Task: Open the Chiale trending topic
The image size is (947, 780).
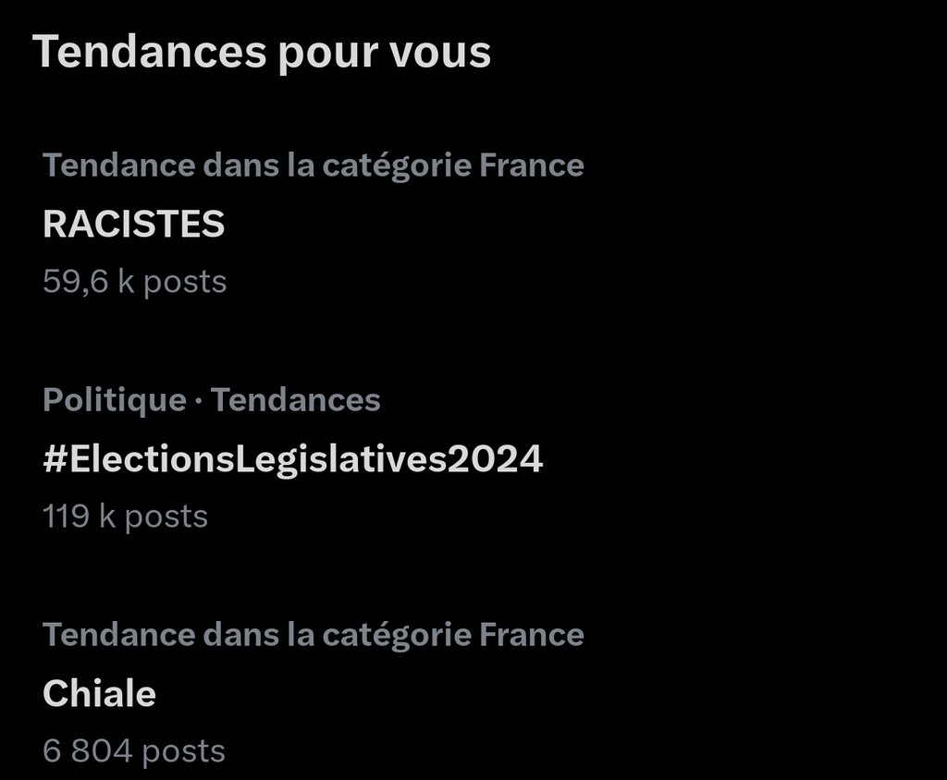Action: [x=99, y=694]
